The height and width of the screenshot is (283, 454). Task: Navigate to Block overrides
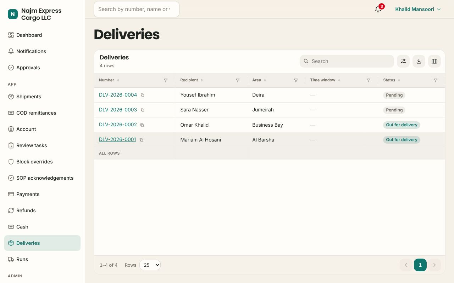click(43, 162)
